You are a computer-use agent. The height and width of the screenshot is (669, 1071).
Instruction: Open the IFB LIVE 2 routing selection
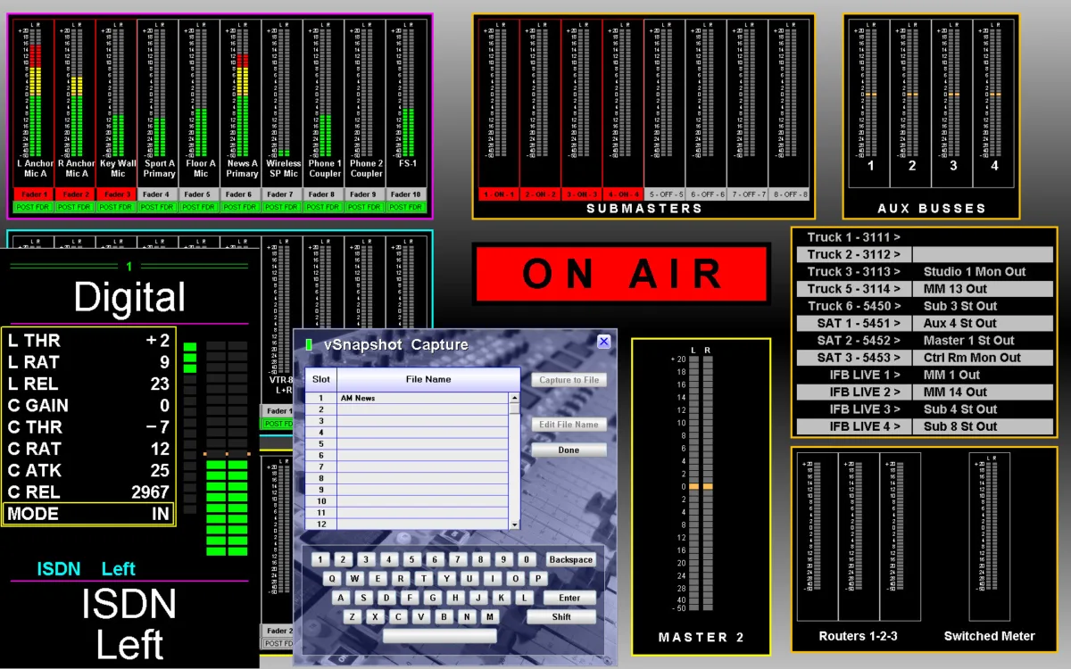tap(852, 392)
